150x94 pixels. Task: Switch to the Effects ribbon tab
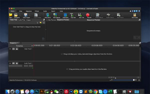pyautogui.click(x=37, y=11)
